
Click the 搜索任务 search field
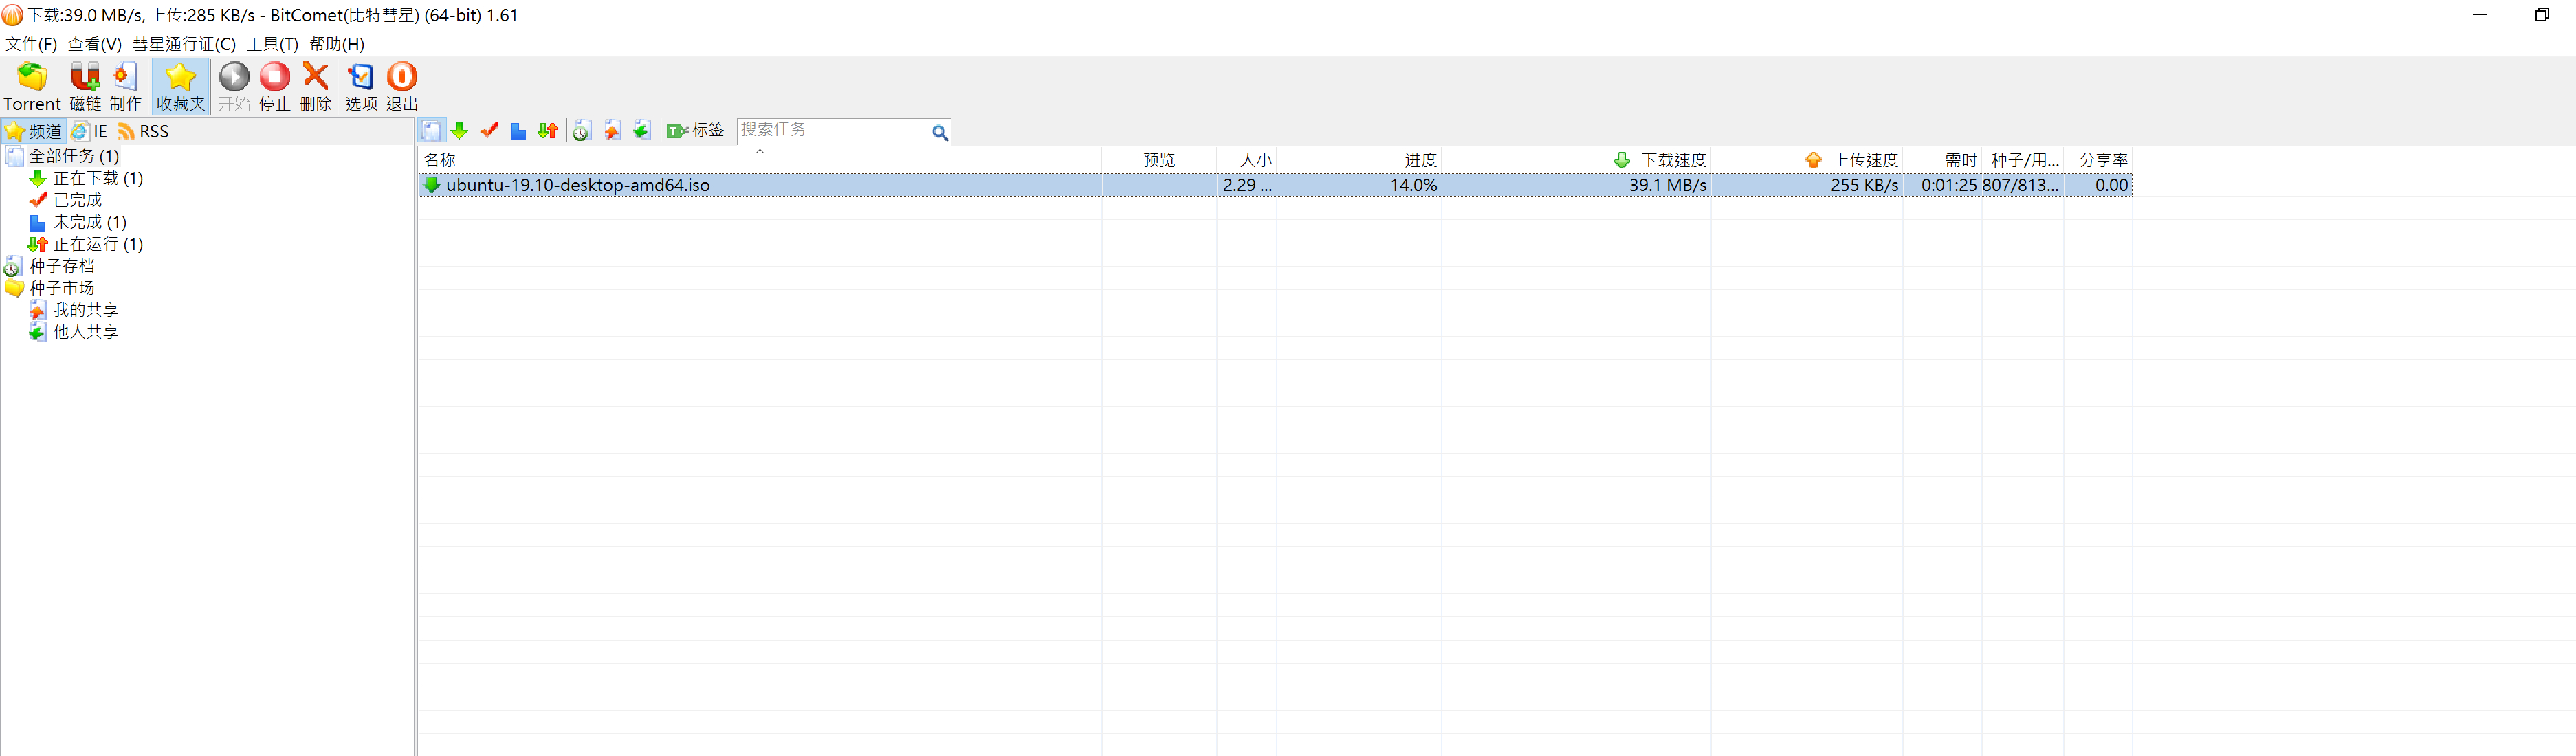point(830,131)
